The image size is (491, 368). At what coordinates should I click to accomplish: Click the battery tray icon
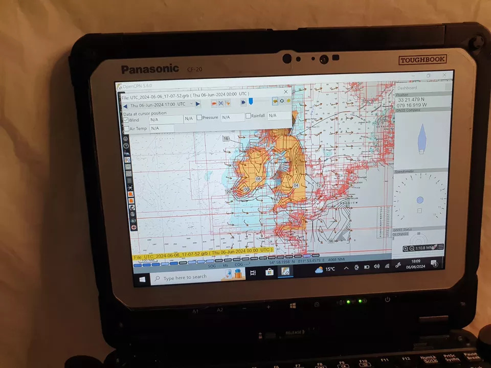[366, 267]
